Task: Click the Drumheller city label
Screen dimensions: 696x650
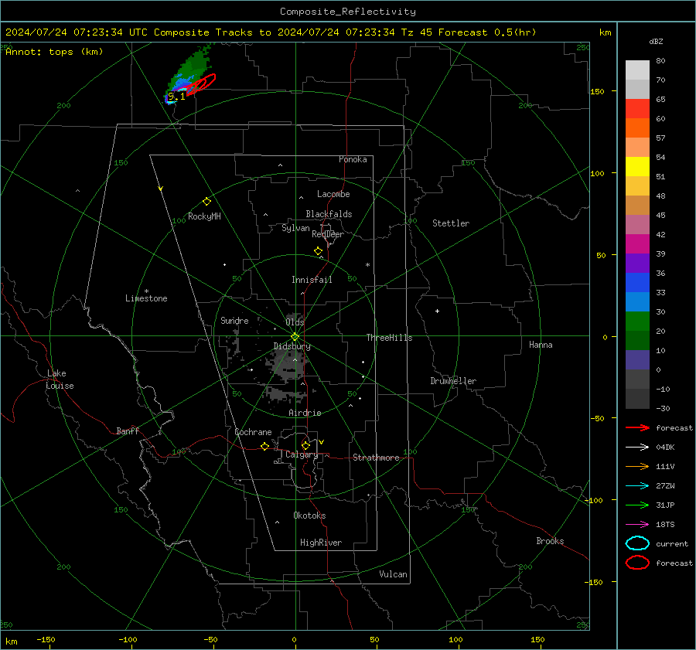Action: pos(453,381)
